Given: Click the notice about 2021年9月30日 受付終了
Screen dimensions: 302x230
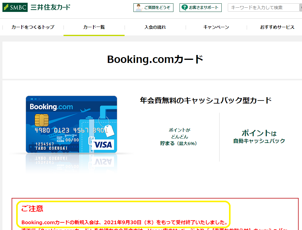Looking at the screenshot, I should point(125,222).
